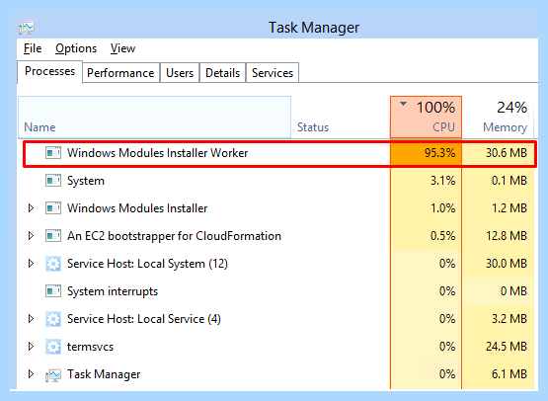Expand Service Host: Local Service (4)
The width and height of the screenshot is (548, 401).
tap(31, 318)
